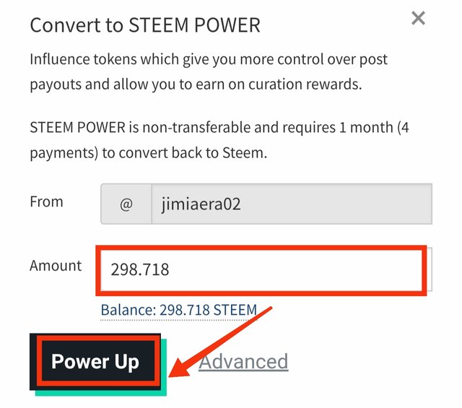This screenshot has height=408, width=462.
Task: Click the Convert to STEEM POWER heading
Action: [144, 25]
